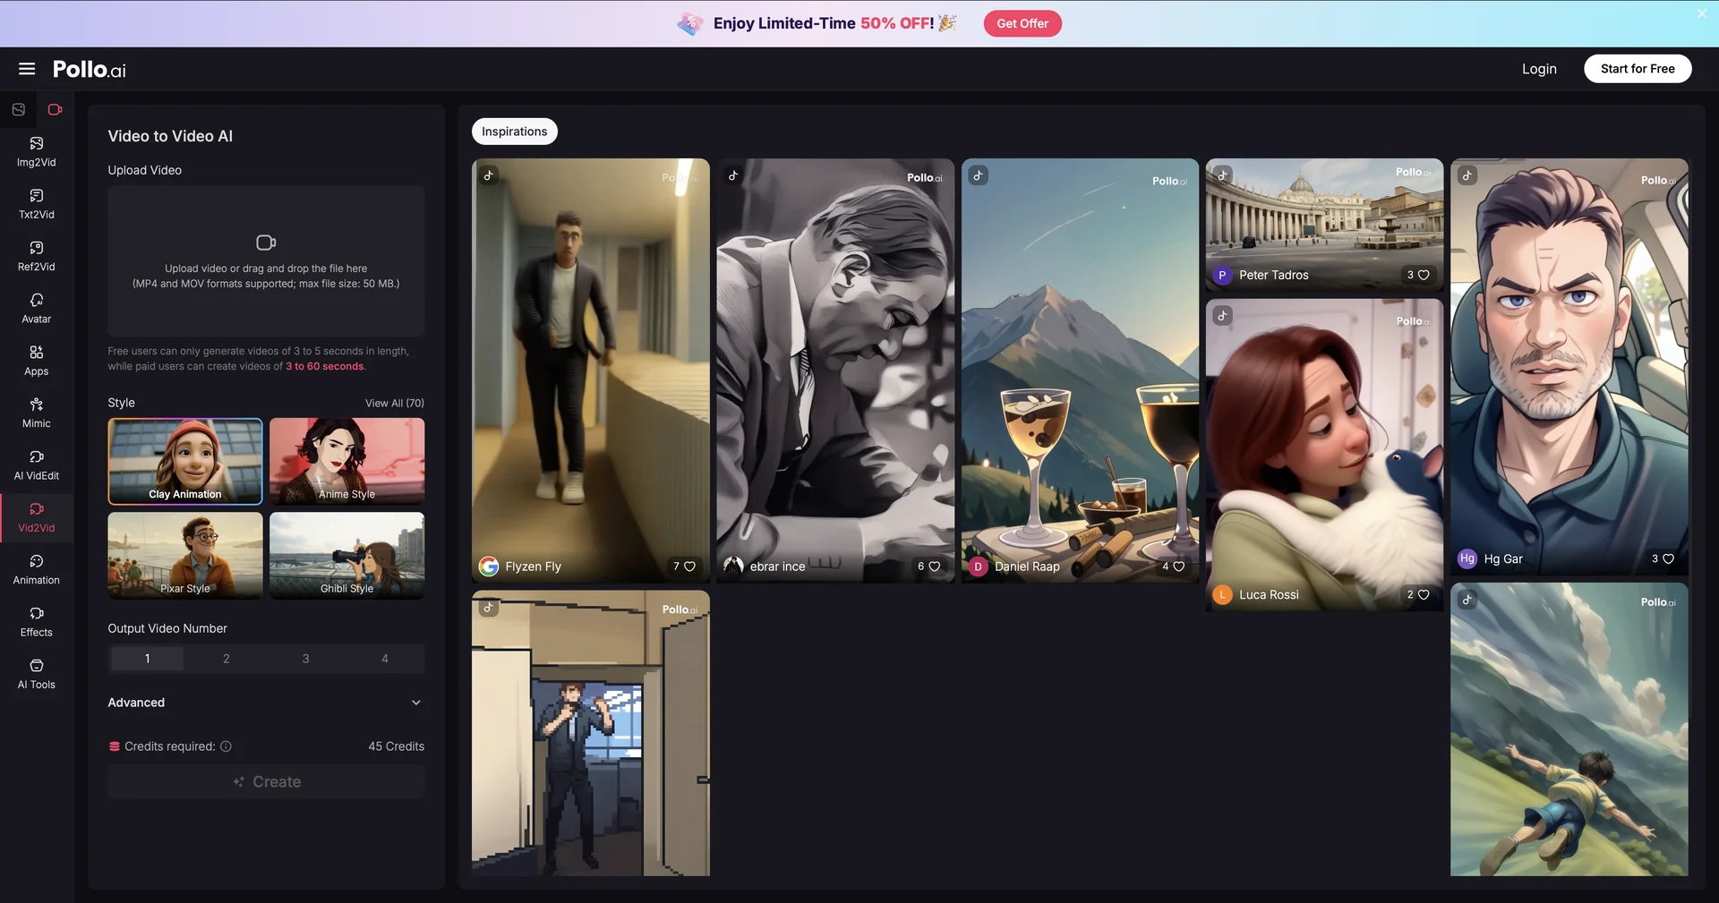The width and height of the screenshot is (1719, 903).
Task: Like the ebrar ince video
Action: 934,567
